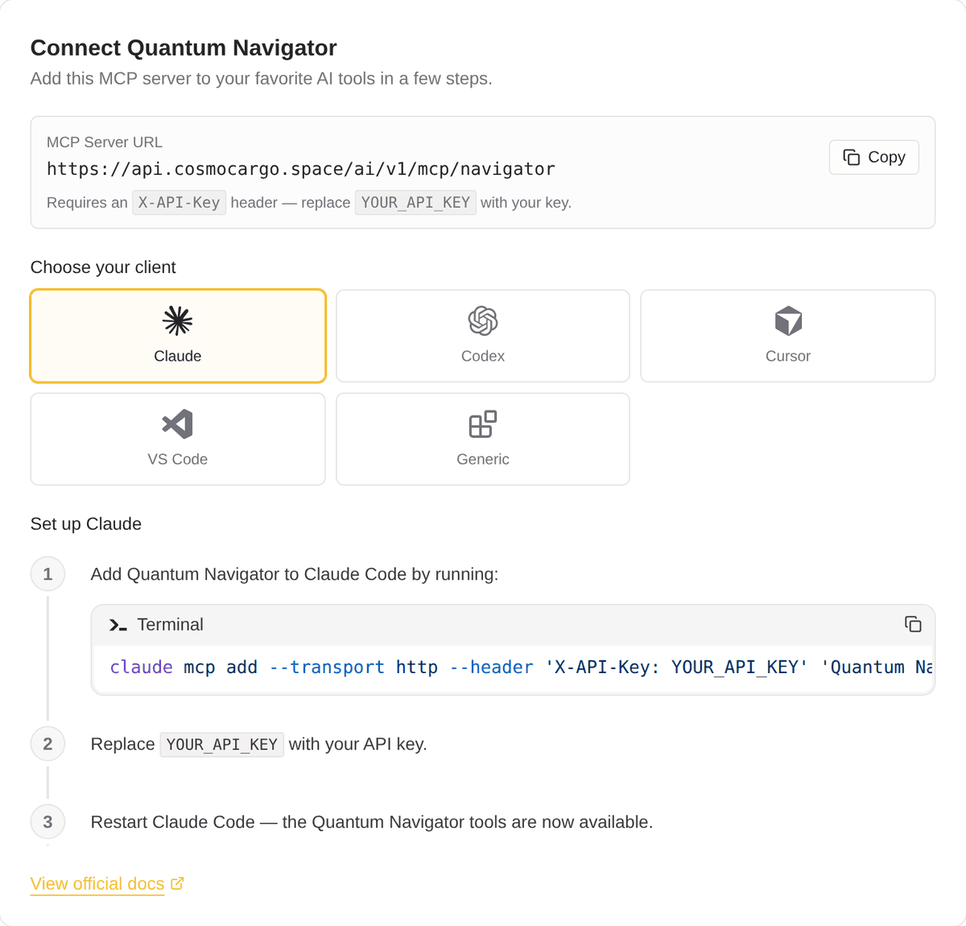Screen dimensions: 966x926
Task: Click the MCP server URL text
Action: tap(301, 169)
